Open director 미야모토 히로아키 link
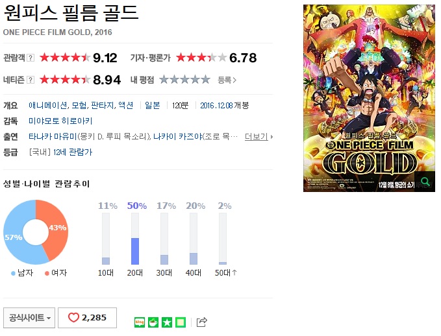 tap(60, 121)
